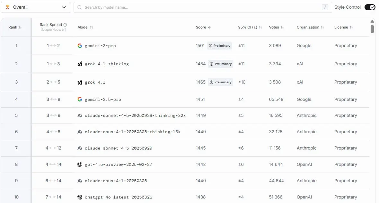Click the ±5 confidence interval cell
The width and height of the screenshot is (379, 203).
(241, 116)
